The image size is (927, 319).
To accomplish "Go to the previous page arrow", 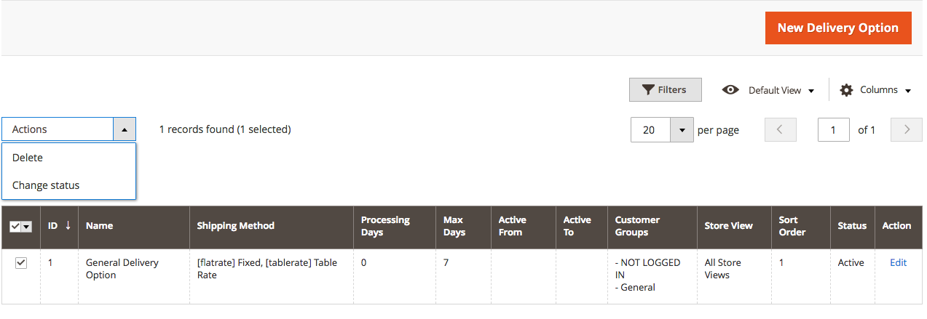I will pyautogui.click(x=781, y=130).
